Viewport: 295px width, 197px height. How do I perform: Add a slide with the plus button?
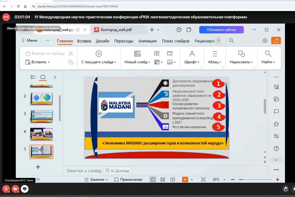pyautogui.click(x=38, y=167)
